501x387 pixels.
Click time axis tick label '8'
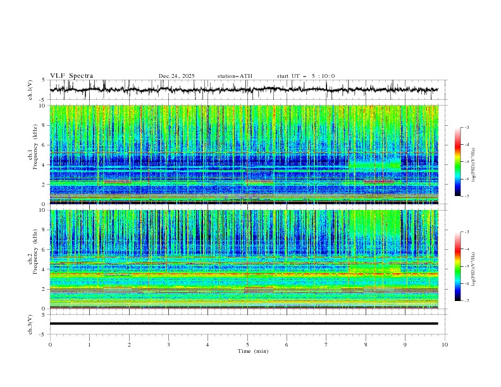(366, 345)
